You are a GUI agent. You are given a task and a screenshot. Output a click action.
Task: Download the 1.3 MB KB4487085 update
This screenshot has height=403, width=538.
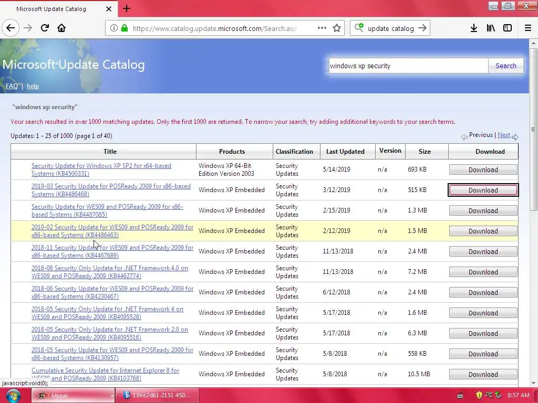pos(483,211)
